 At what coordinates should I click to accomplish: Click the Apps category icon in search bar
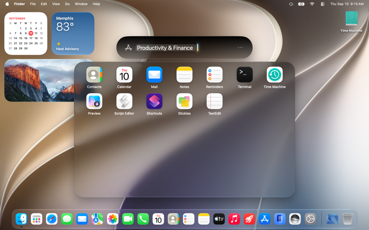[x=128, y=47]
